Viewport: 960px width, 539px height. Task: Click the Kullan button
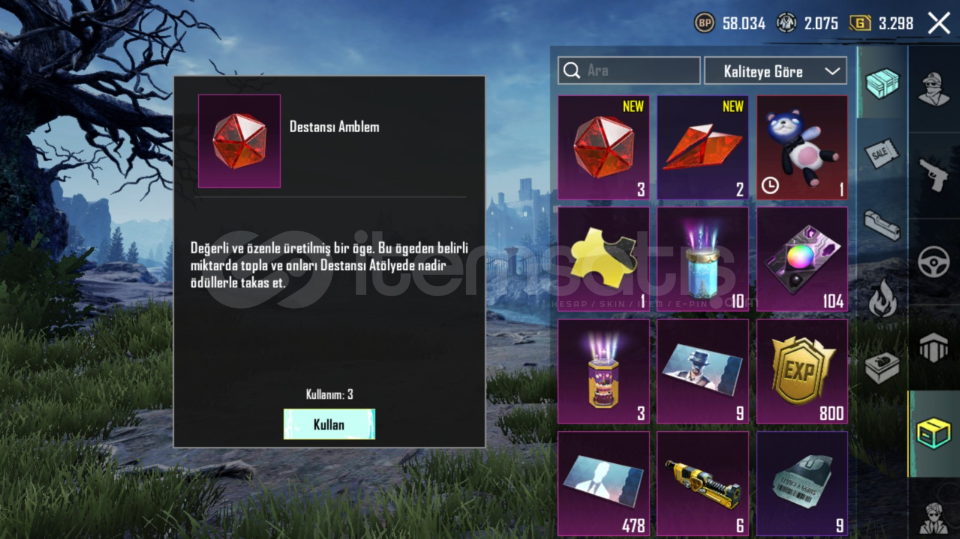point(329,424)
